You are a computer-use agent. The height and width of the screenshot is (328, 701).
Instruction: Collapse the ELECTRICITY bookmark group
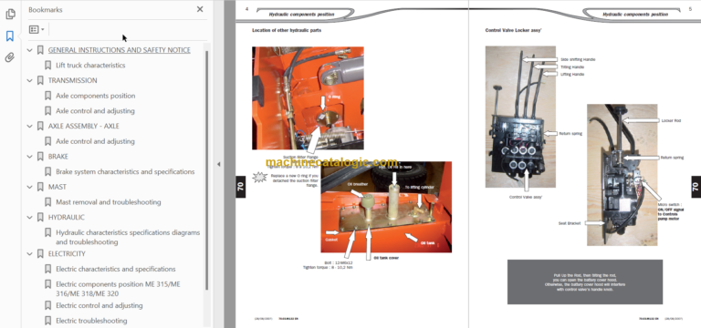click(29, 253)
